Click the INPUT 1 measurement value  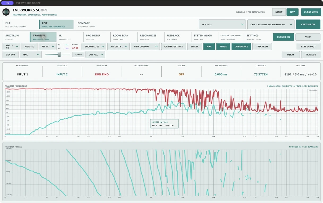(x=22, y=75)
